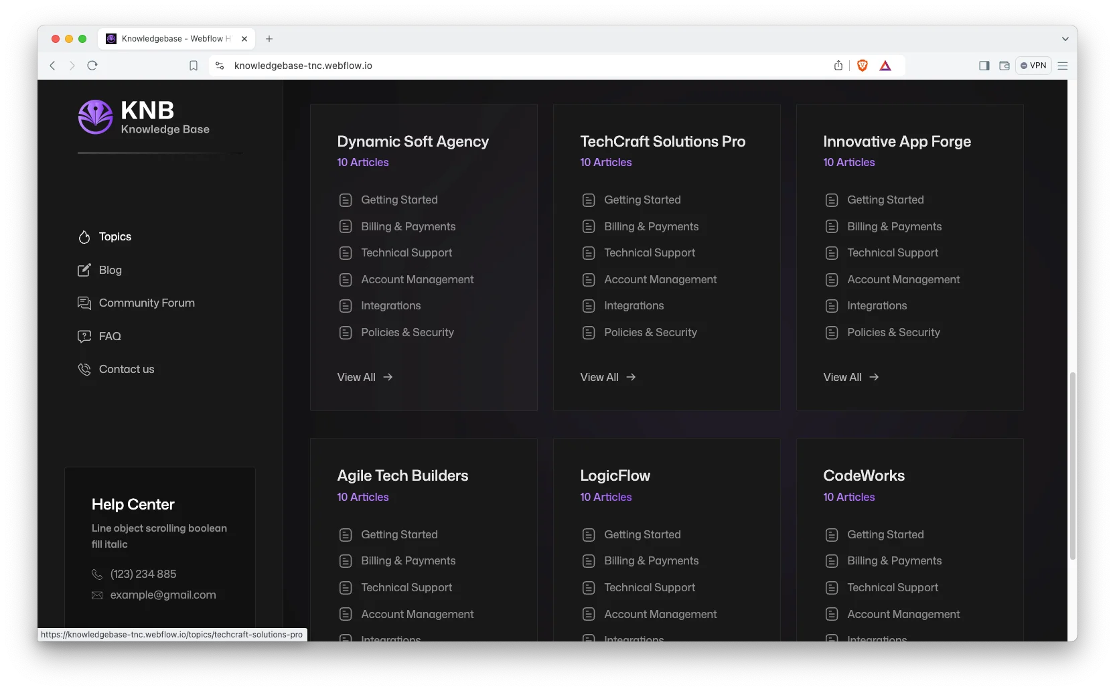1115x691 pixels.
Task: Open the browser hamburger menu
Action: tap(1063, 66)
